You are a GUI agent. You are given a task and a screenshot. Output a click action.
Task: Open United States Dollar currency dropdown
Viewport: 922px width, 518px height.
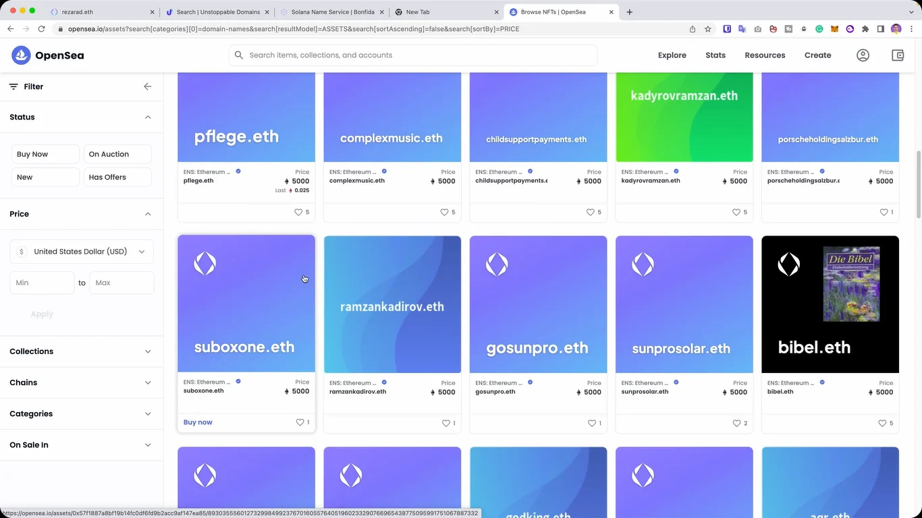[82, 252]
